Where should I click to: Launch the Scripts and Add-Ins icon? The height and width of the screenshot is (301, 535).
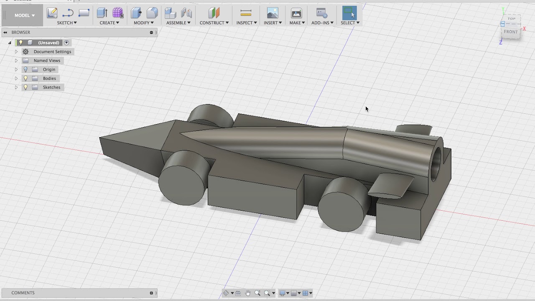click(322, 13)
